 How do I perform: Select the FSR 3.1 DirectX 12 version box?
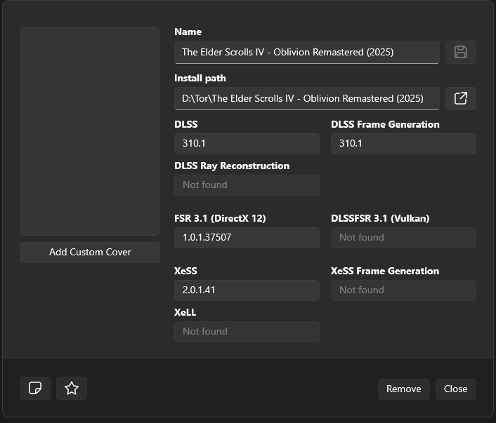[x=247, y=238]
